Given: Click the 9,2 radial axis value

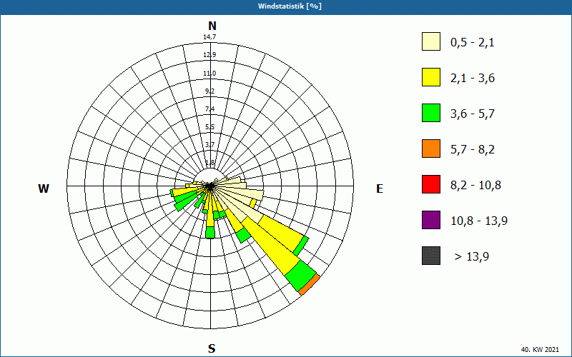Looking at the screenshot, I should pos(209,91).
